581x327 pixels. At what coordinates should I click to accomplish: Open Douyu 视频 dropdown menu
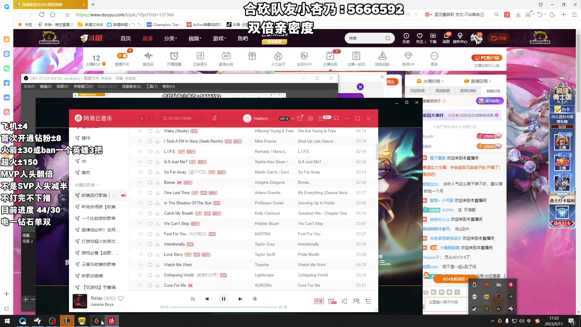click(195, 38)
